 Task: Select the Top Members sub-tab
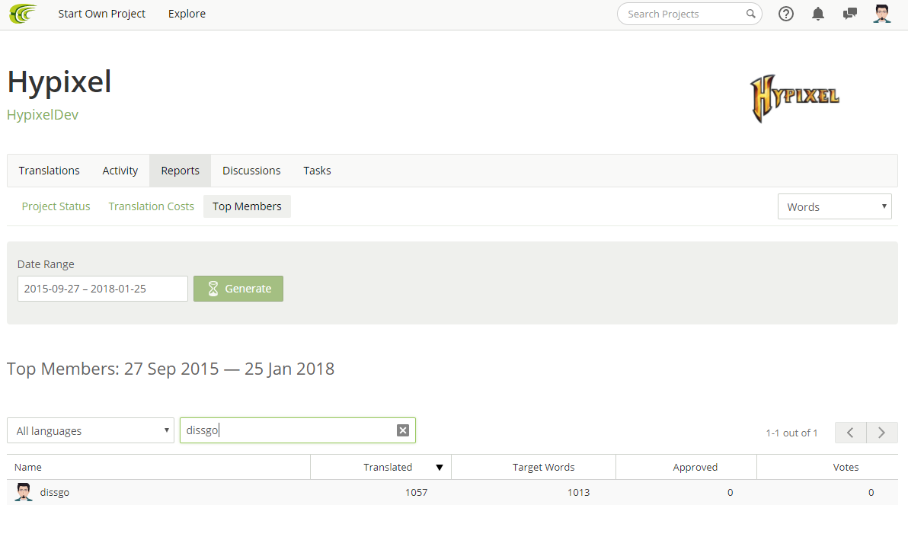pos(247,206)
